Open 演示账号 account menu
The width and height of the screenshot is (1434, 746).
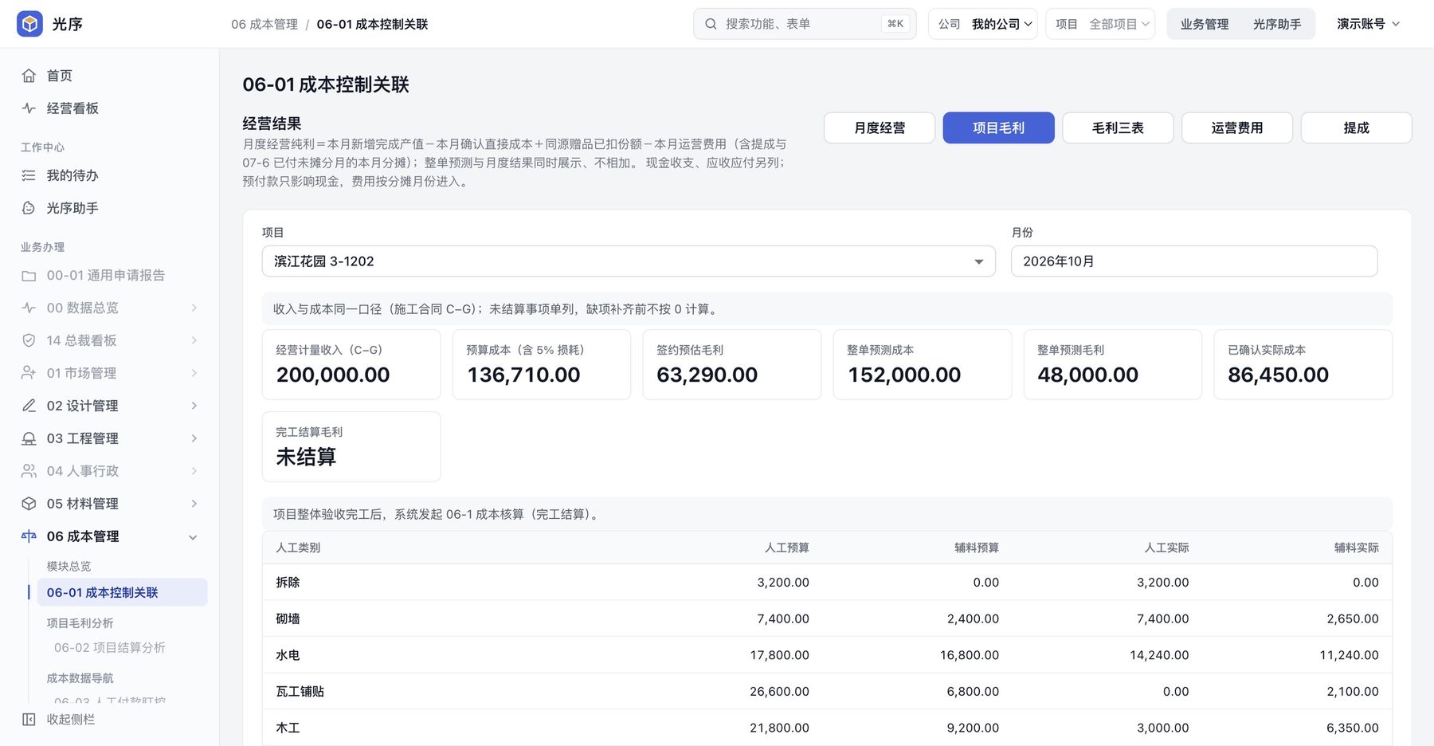click(1368, 24)
